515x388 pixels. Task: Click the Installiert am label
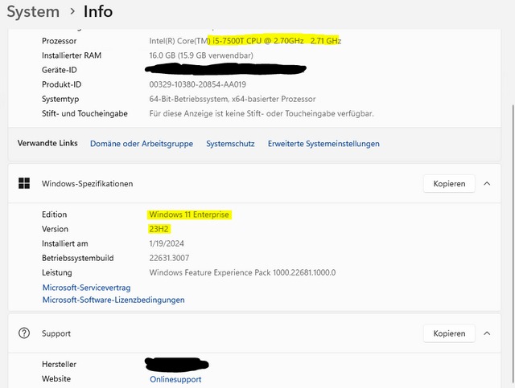tap(64, 243)
